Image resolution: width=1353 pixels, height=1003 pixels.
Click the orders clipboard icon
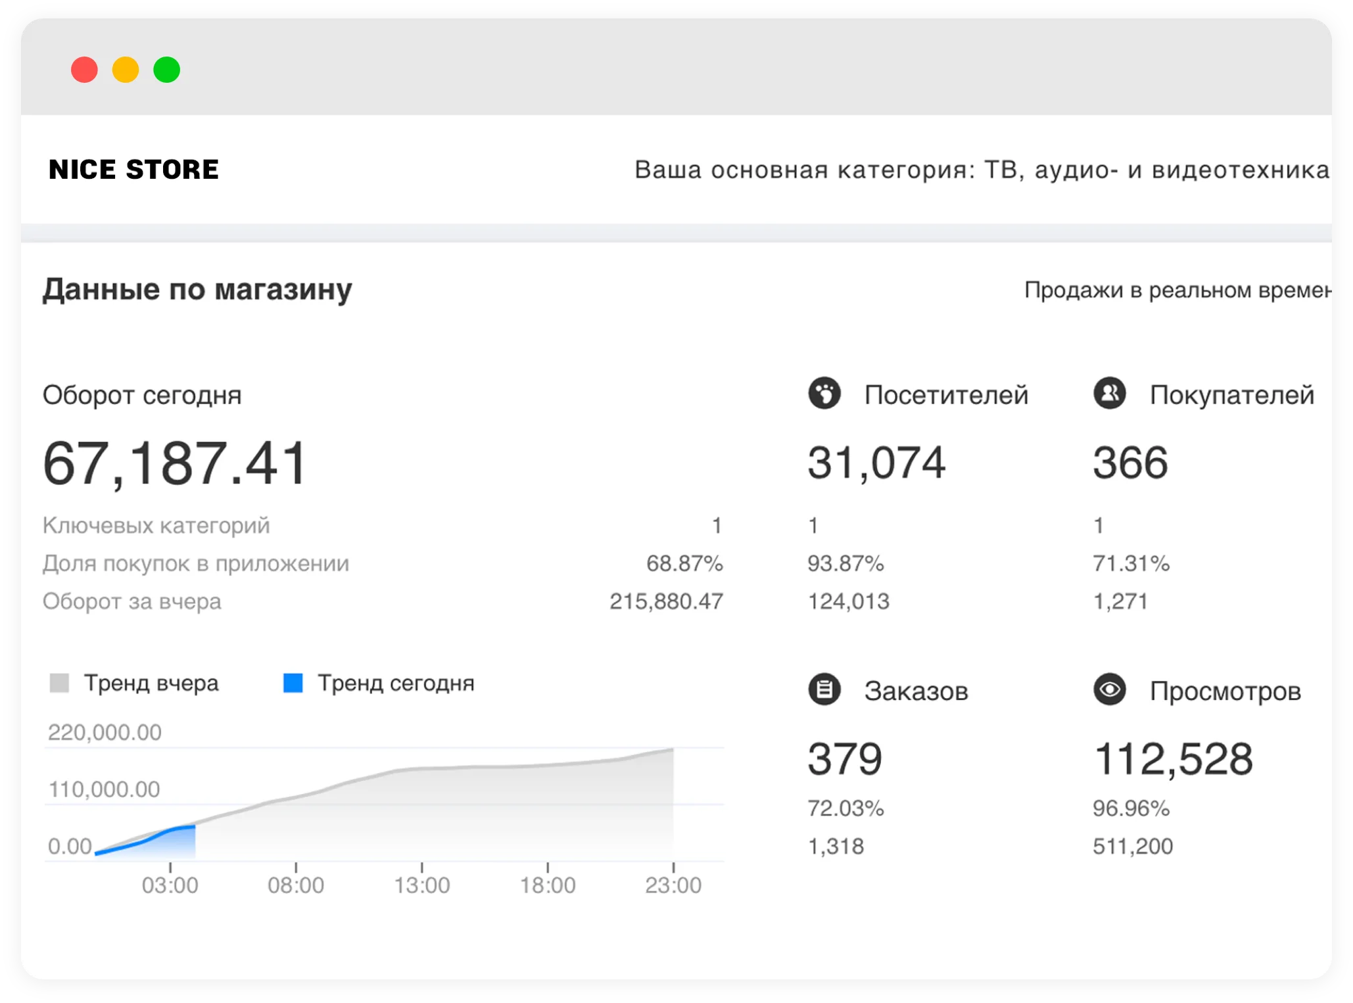[824, 689]
